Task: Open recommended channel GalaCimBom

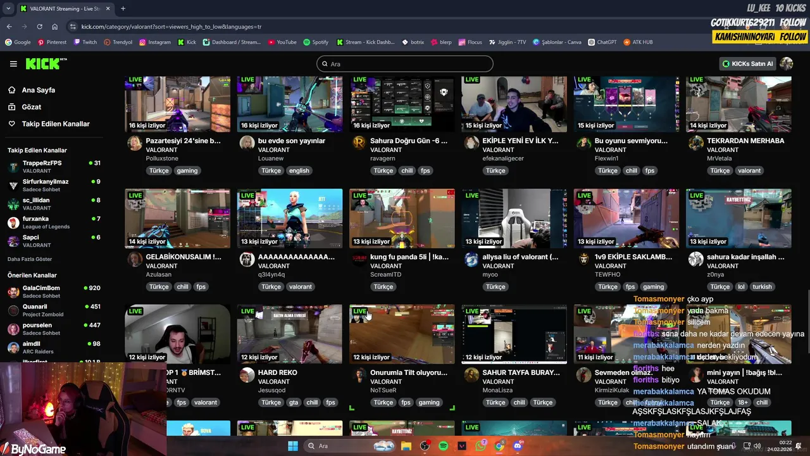Action: click(x=54, y=292)
